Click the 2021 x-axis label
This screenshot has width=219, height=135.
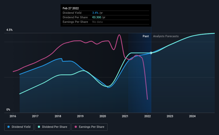125,116
